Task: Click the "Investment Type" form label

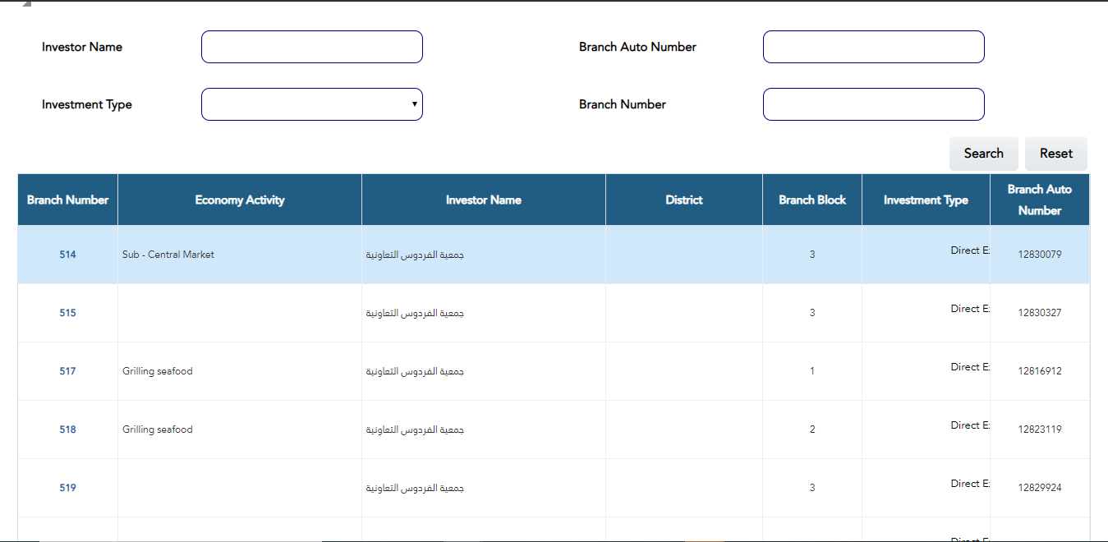Action: [x=87, y=104]
